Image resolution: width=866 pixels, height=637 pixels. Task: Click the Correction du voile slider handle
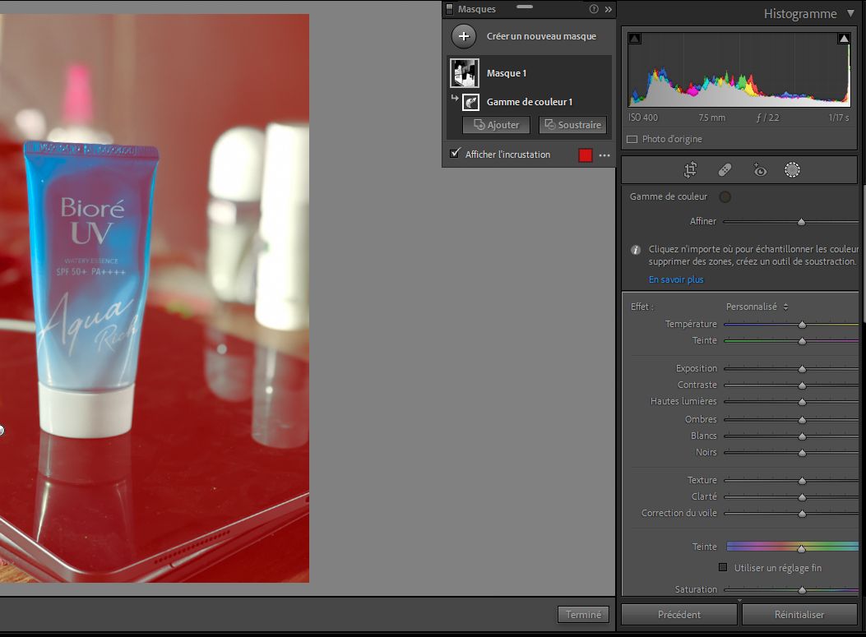(802, 514)
